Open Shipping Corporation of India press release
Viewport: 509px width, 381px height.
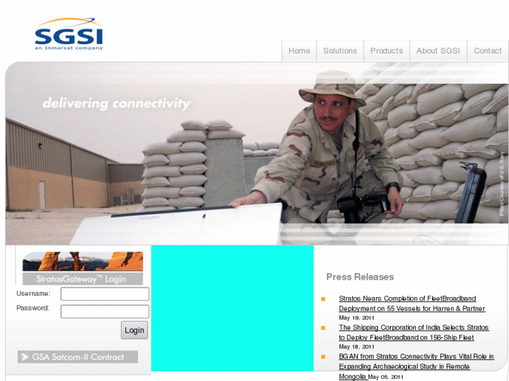coord(414,332)
